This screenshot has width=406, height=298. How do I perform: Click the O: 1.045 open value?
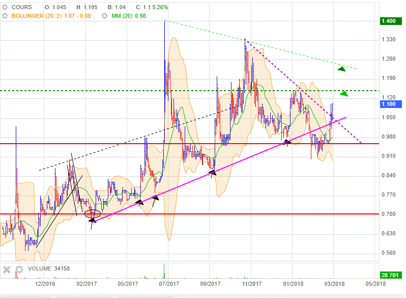55,7
